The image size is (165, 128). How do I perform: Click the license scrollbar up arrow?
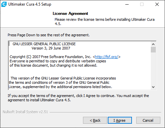click(x=153, y=44)
